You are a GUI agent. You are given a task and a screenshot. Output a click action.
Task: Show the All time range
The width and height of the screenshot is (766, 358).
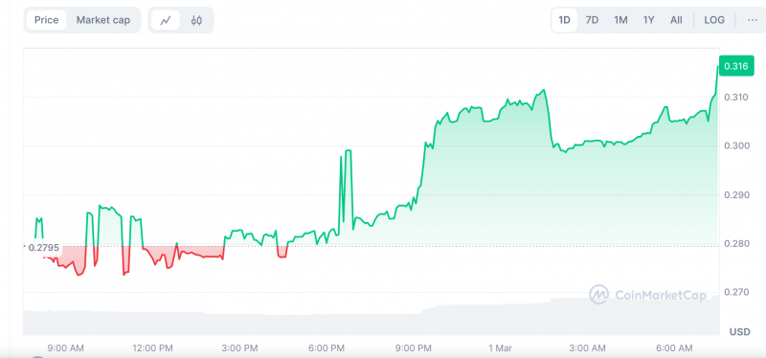click(x=676, y=20)
